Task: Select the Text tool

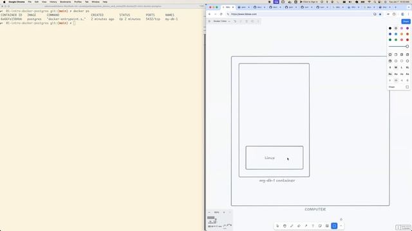Action: (313, 226)
